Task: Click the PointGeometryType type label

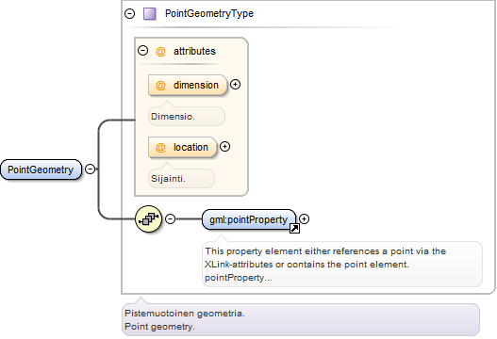Action: [x=209, y=13]
